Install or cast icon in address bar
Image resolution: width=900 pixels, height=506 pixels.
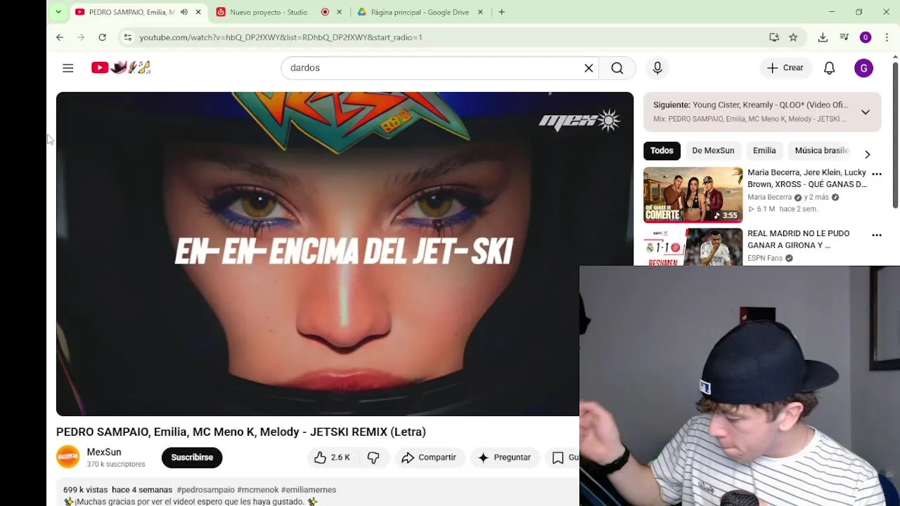click(x=774, y=37)
